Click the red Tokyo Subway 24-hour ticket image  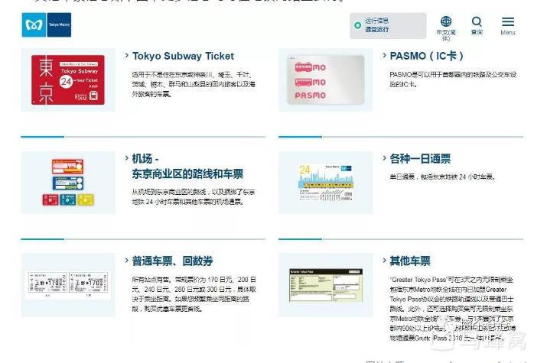point(68,79)
